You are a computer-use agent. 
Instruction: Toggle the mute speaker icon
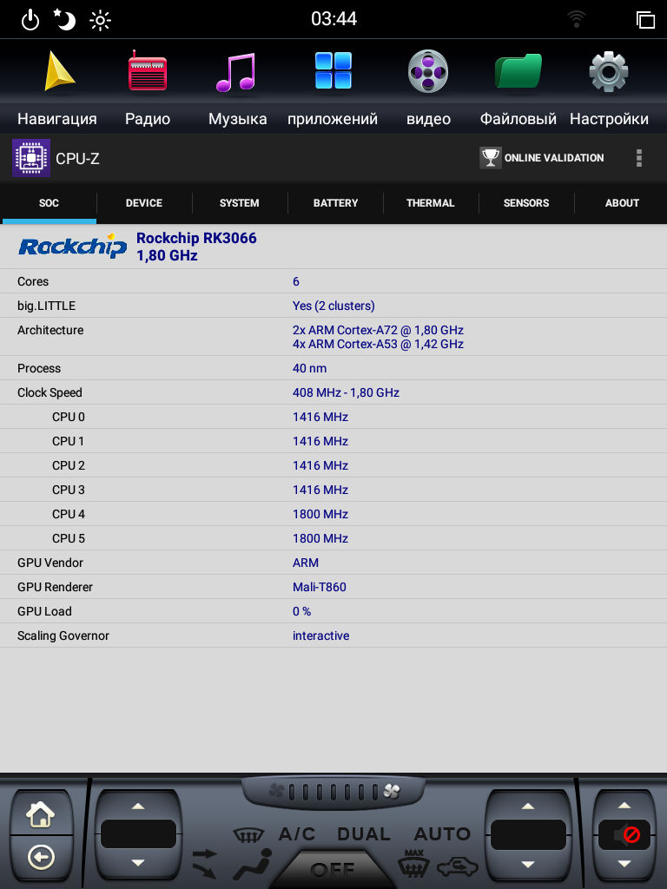[624, 834]
